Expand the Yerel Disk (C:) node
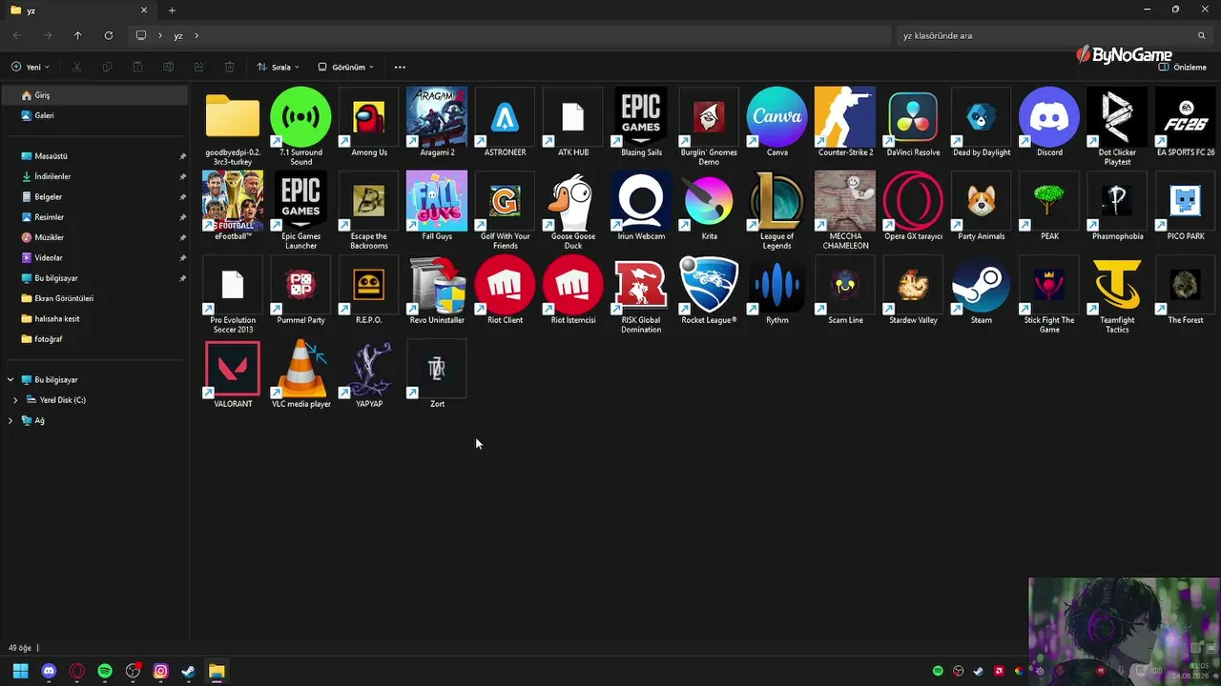1221x686 pixels. pos(15,400)
